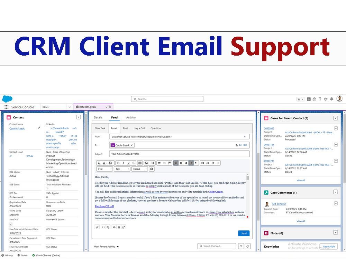This screenshot has height=259, width=346.
Task: Refresh the feed
Action: point(248,246)
